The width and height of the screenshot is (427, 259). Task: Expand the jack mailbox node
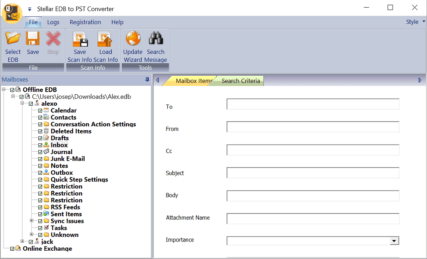22,241
